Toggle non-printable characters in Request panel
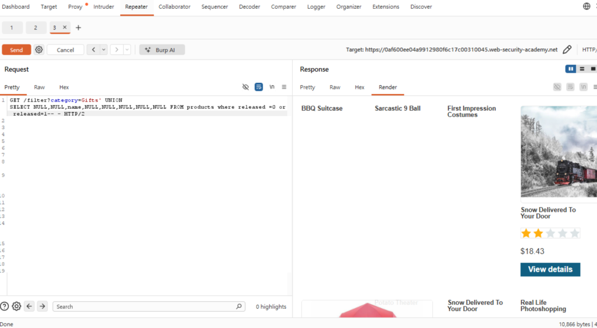 (x=272, y=87)
